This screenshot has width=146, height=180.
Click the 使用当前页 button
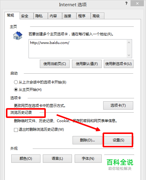(x=55, y=64)
